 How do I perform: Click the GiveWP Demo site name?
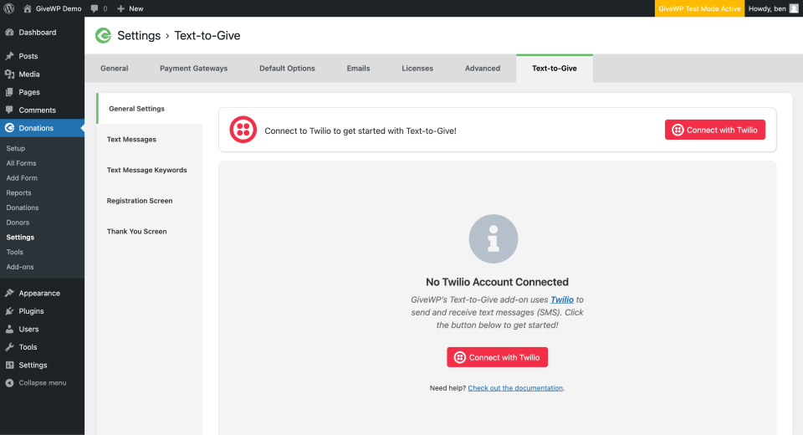point(59,8)
